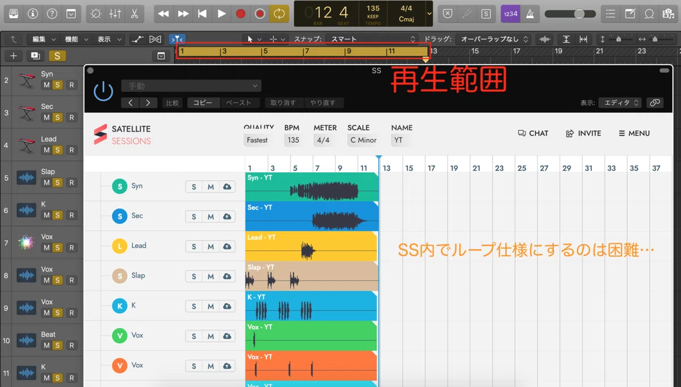Adjust the vertical zoom slider

[620, 39]
